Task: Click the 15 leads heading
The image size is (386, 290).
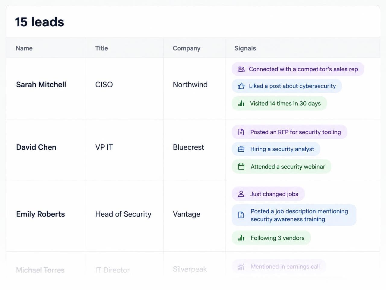Action: coord(40,22)
